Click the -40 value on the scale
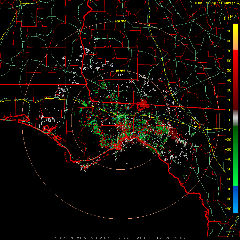Image resolution: width=240 pixels, height=240 pixels. [228, 159]
